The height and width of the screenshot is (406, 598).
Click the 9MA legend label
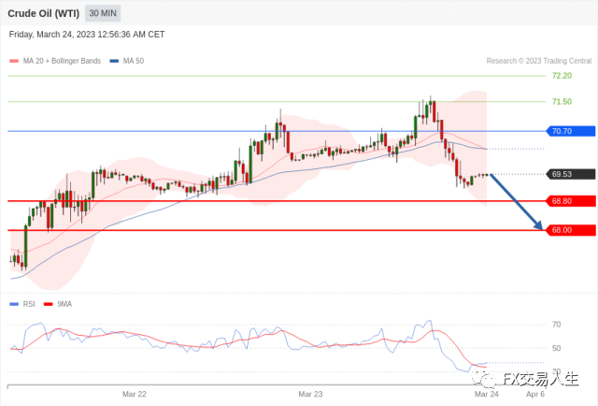pyautogui.click(x=64, y=304)
